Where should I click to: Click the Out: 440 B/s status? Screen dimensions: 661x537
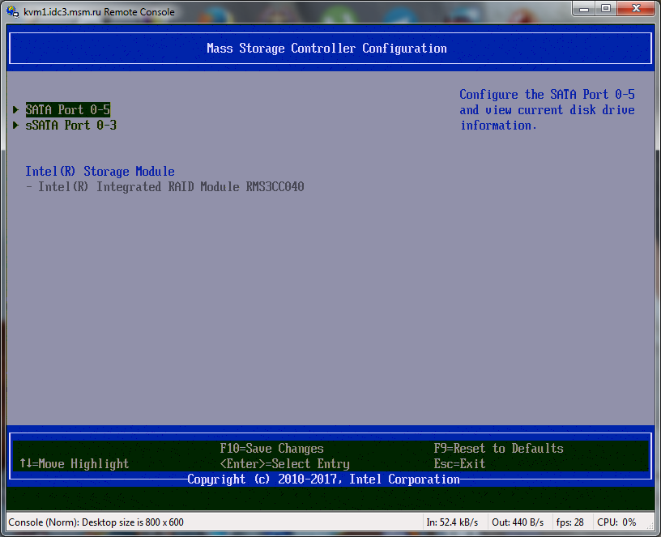[518, 522]
